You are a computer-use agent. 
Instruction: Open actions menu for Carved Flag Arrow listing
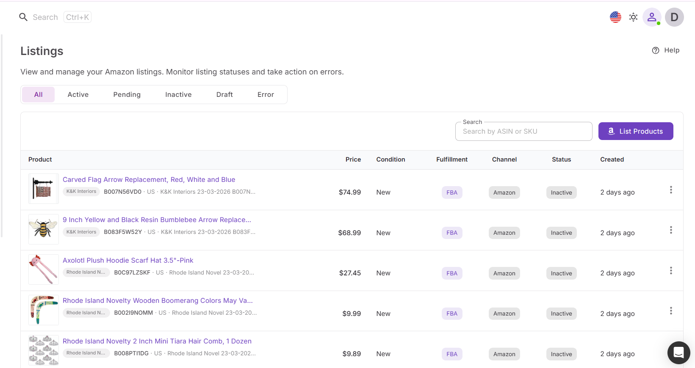(x=671, y=190)
